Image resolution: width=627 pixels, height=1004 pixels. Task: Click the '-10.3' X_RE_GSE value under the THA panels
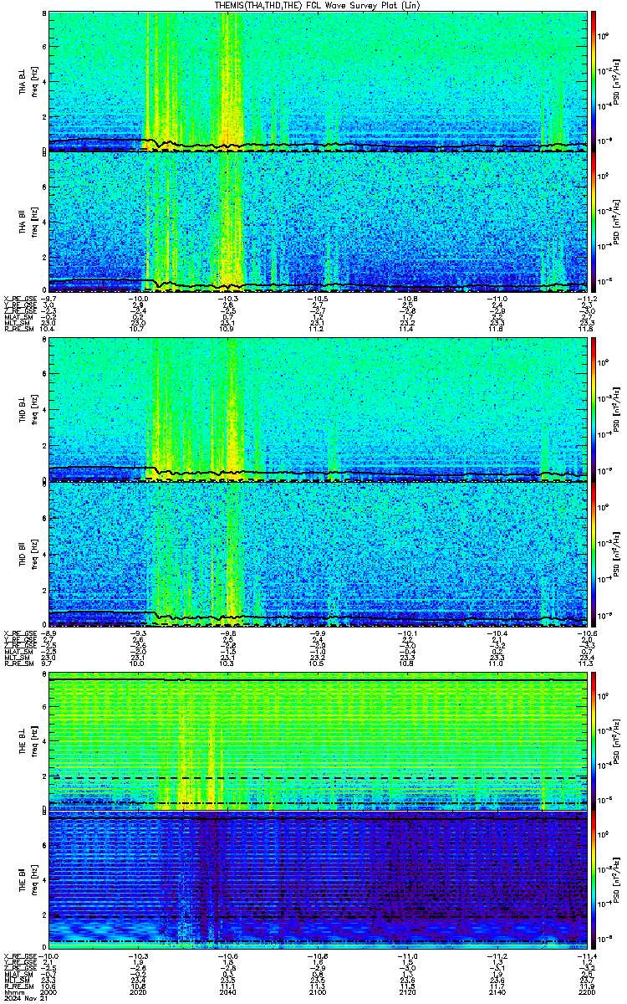(x=228, y=298)
